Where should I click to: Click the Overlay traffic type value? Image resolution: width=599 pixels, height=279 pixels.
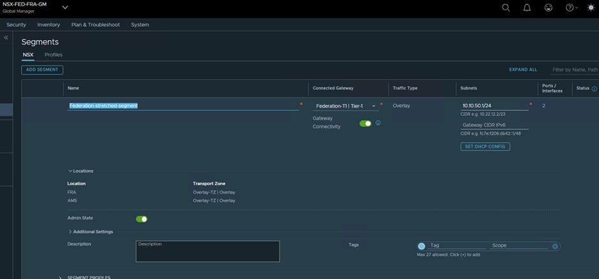401,106
